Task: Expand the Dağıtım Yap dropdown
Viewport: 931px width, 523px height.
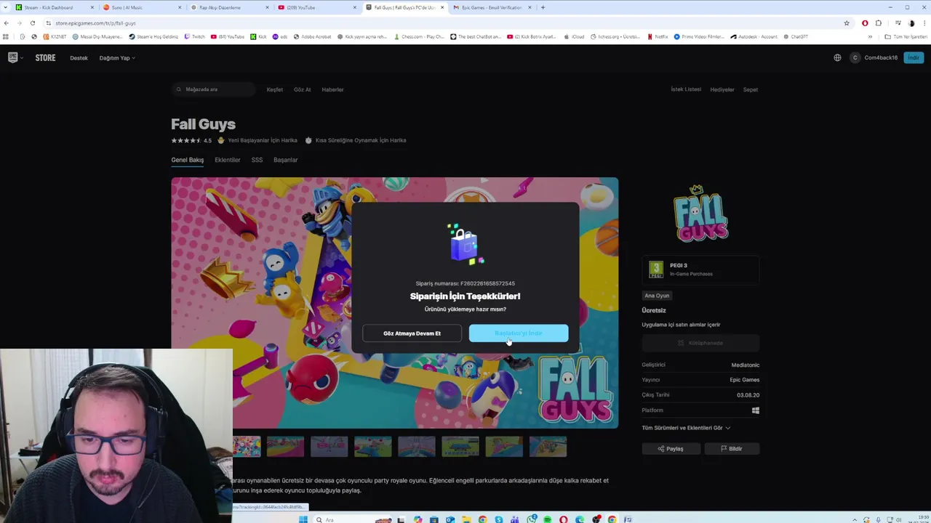Action: pyautogui.click(x=117, y=58)
